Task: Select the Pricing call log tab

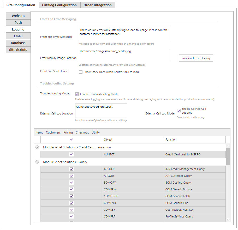Action: [68, 132]
